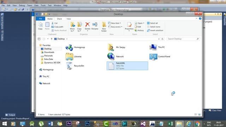Image resolution: width=226 pixels, height=127 pixels.
Task: Open the File tab in Explorer
Action: tap(41, 19)
